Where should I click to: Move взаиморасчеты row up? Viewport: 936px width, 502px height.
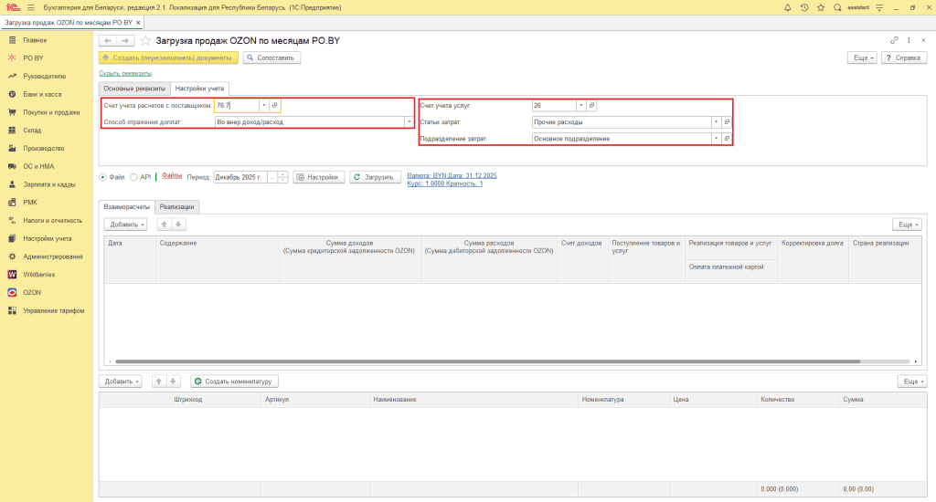[165, 225]
